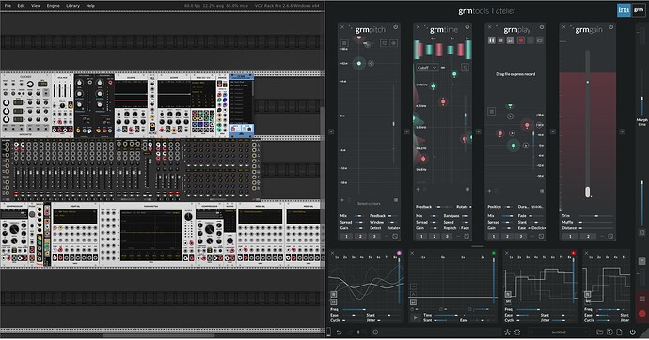The image size is (649, 340).
Task: Select snapshot 2 in grmgain
Action: pos(588,236)
